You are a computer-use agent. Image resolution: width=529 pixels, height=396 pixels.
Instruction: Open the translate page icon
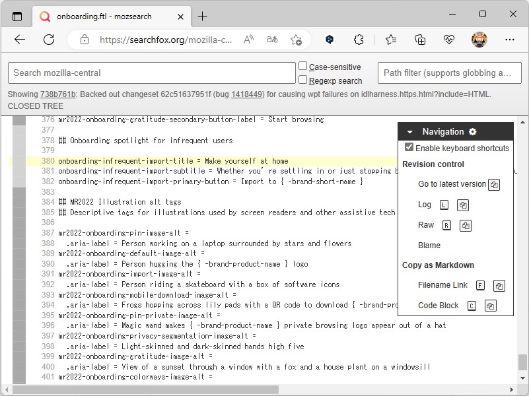tap(272, 40)
